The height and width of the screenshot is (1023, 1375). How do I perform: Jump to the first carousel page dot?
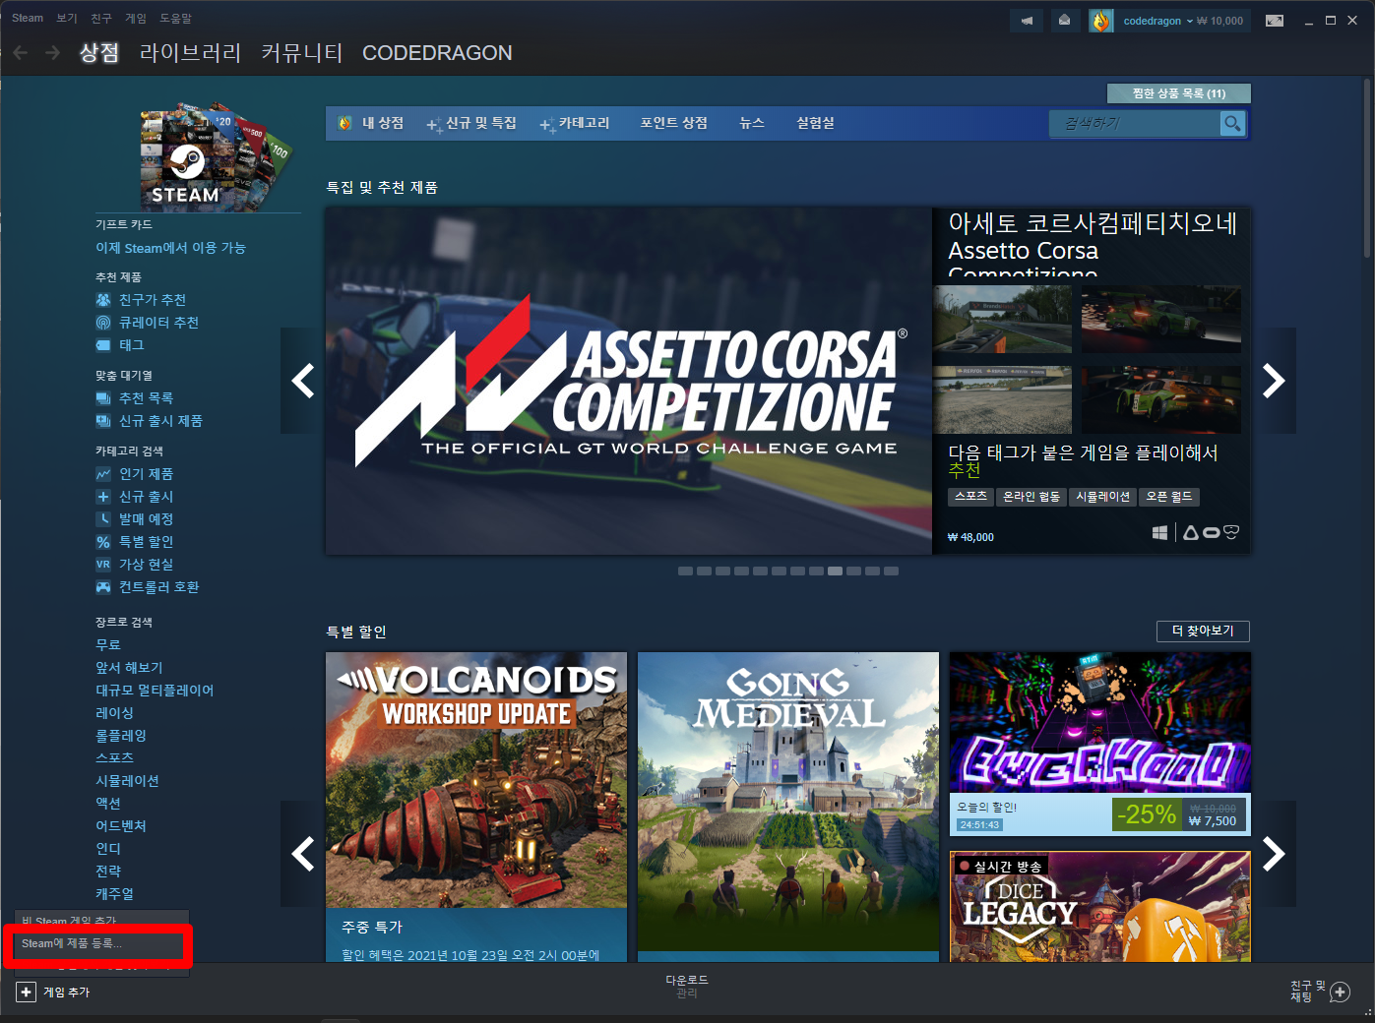685,571
